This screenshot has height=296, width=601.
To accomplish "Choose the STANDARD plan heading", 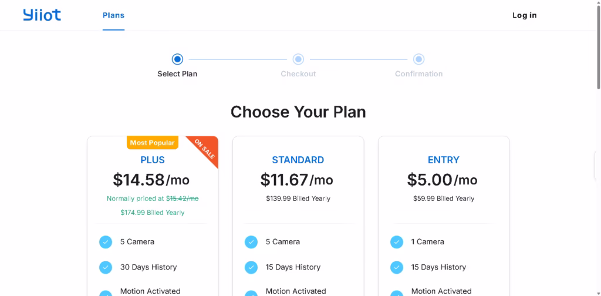I will (298, 160).
